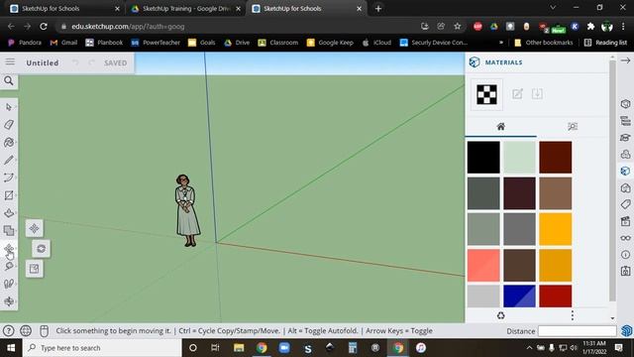Switch to SketchUp Training Google Drive tab
The height and width of the screenshot is (357, 634).
coord(184,9)
